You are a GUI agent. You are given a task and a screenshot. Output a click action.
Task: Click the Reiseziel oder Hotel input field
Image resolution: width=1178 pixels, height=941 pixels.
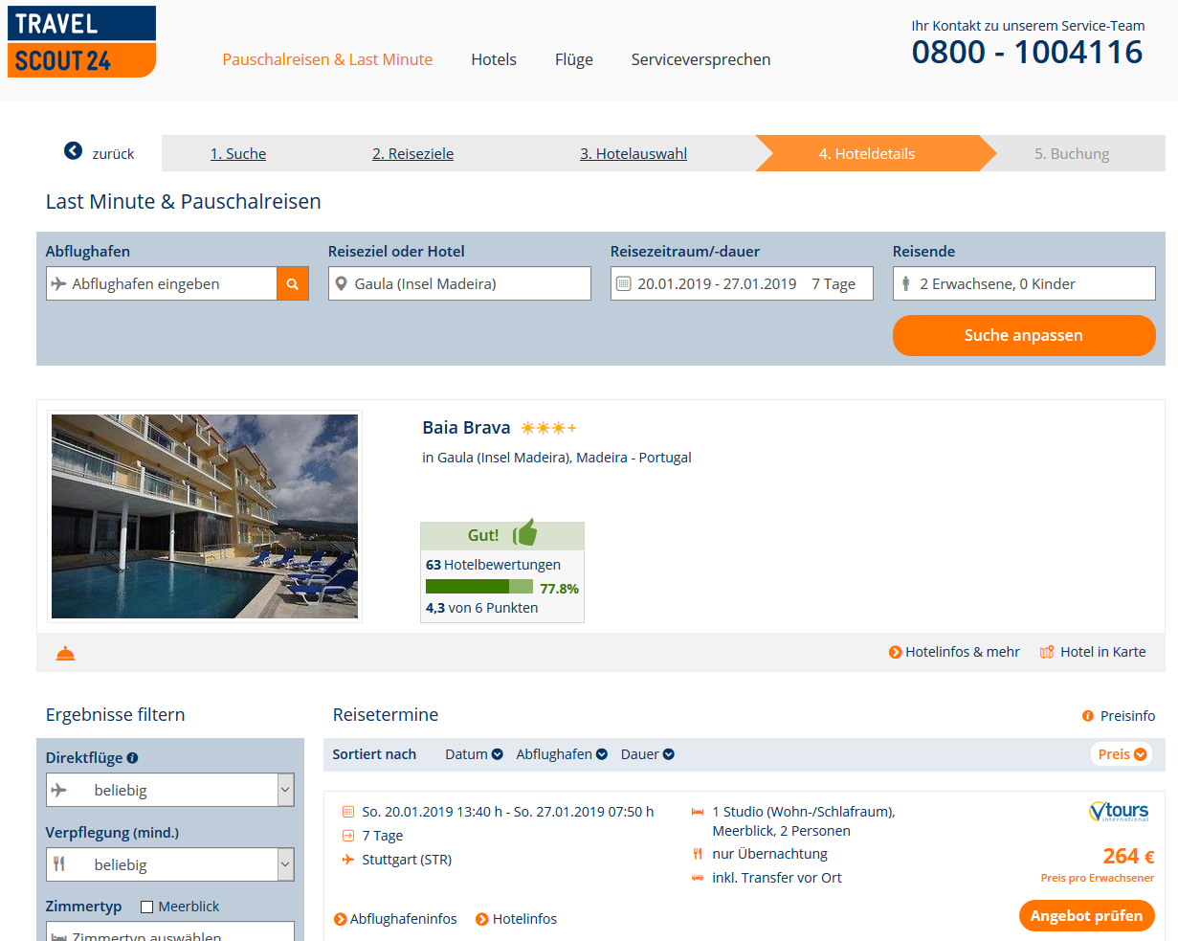(459, 283)
